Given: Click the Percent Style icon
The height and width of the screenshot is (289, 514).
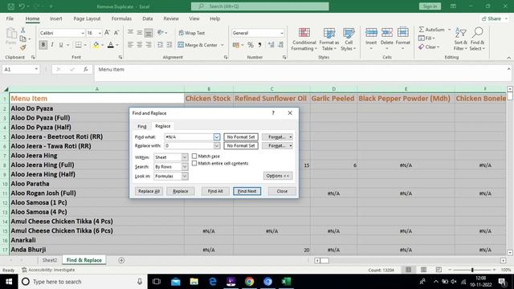Looking at the screenshot, I should 251,45.
